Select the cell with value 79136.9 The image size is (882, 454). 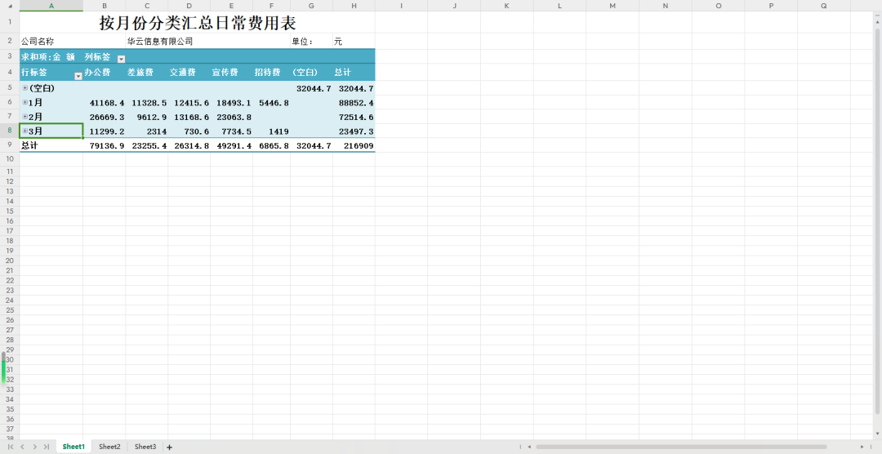105,145
